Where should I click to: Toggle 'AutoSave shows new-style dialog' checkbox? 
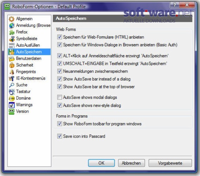(59, 105)
